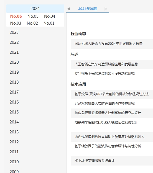This screenshot has height=173, width=153.
Task: Open article 冗余双臂机器人实时避障的协作操控研究
Action: coord(104,104)
